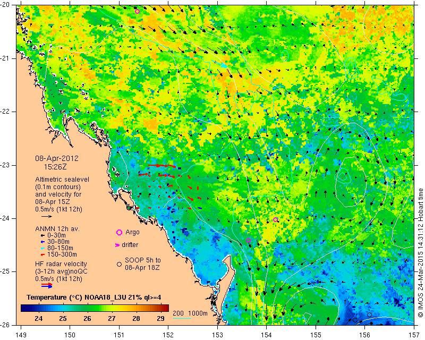Click the latitude axis label "-26"
This screenshot has width=425, height=340.
point(5,325)
